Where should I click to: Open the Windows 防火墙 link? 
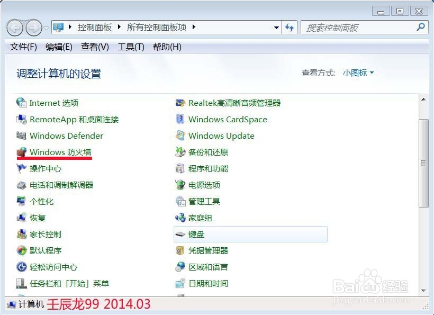point(61,152)
